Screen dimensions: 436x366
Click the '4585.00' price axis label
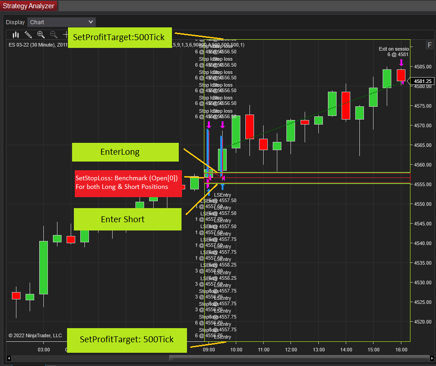click(423, 67)
